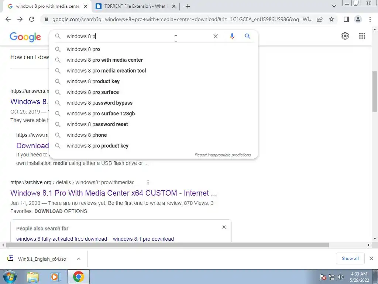This screenshot has width=378, height=284.
Task: Click the site lock icon in the address bar
Action: 47,19
